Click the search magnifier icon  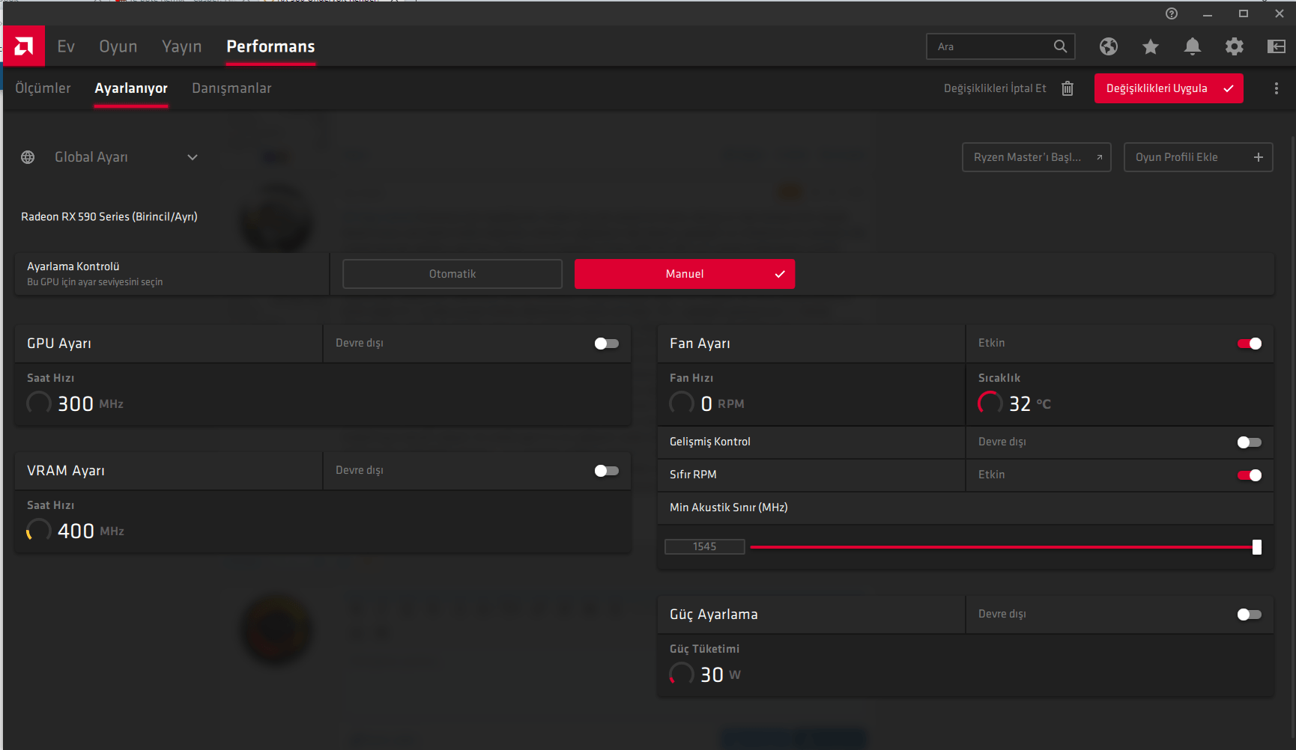point(1060,46)
